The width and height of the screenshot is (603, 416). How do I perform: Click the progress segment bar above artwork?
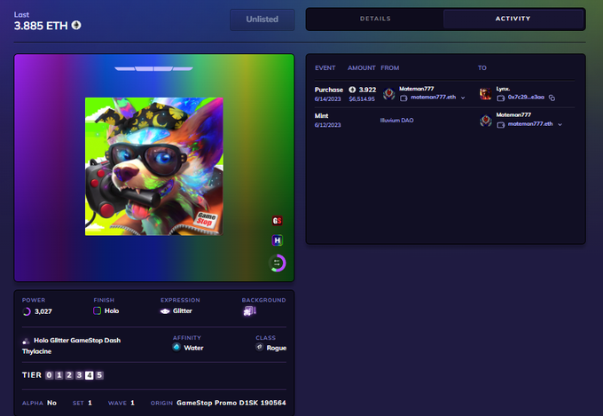(x=153, y=69)
